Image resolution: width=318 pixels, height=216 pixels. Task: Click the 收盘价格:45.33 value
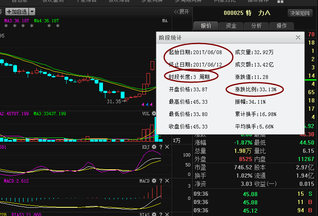click(188, 127)
